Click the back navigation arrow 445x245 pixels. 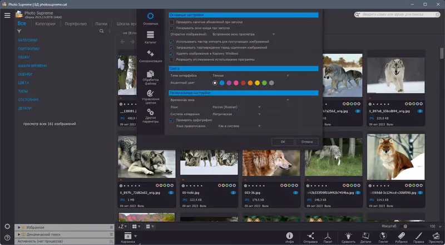pos(122,42)
